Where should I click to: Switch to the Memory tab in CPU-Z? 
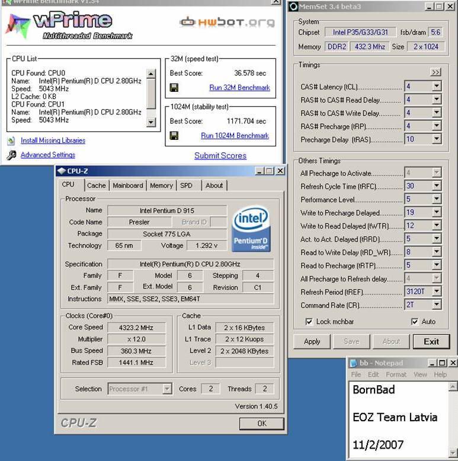[x=161, y=185]
